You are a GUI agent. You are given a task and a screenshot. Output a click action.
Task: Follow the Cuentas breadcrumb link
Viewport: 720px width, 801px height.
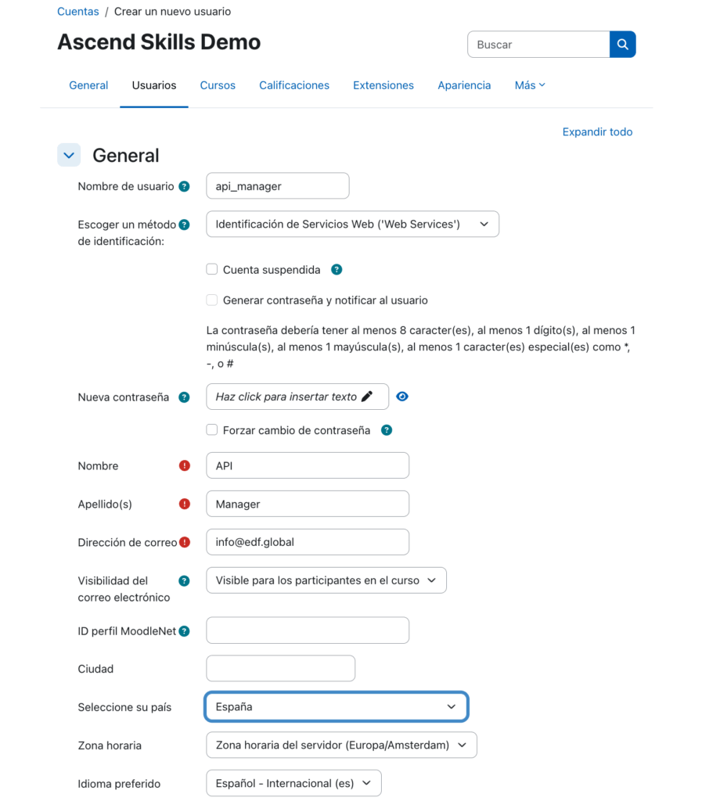77,11
